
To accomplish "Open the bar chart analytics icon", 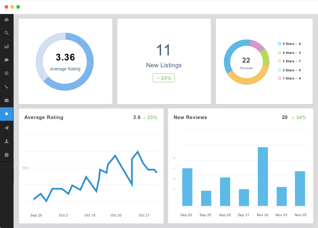I will (x=7, y=46).
